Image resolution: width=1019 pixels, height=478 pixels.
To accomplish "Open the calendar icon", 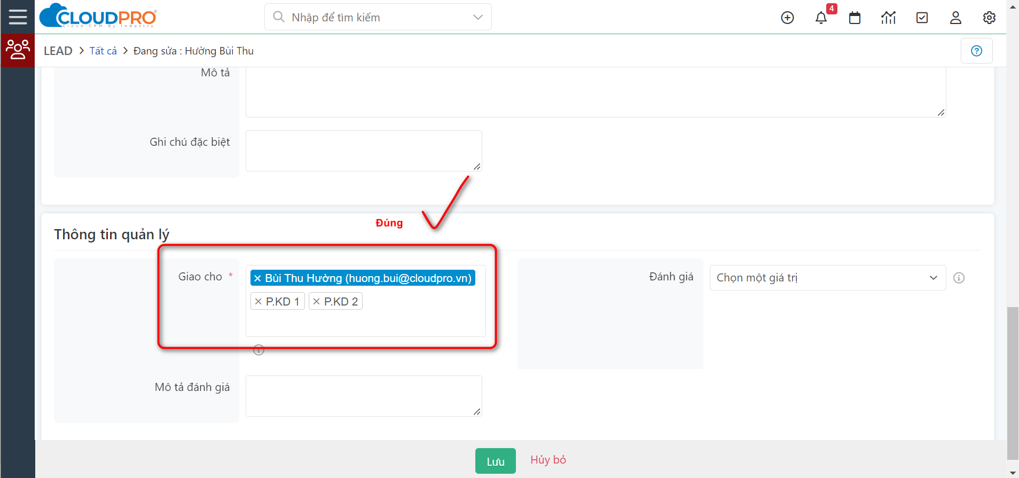I will point(855,18).
